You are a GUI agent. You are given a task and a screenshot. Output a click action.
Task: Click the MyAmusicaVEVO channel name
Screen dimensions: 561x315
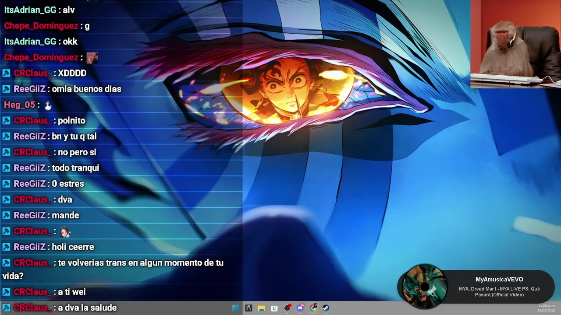pos(499,280)
